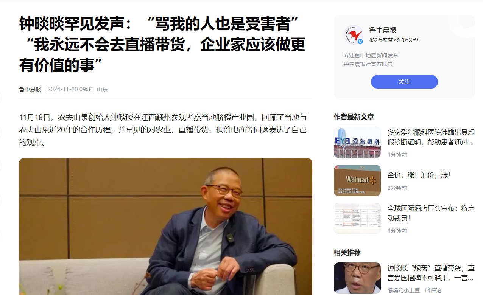Open the Walmart article thumbnail
483x295 pixels.
click(357, 180)
